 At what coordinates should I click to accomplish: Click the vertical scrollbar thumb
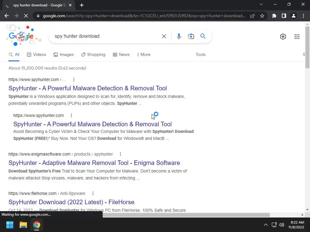pos(307,47)
